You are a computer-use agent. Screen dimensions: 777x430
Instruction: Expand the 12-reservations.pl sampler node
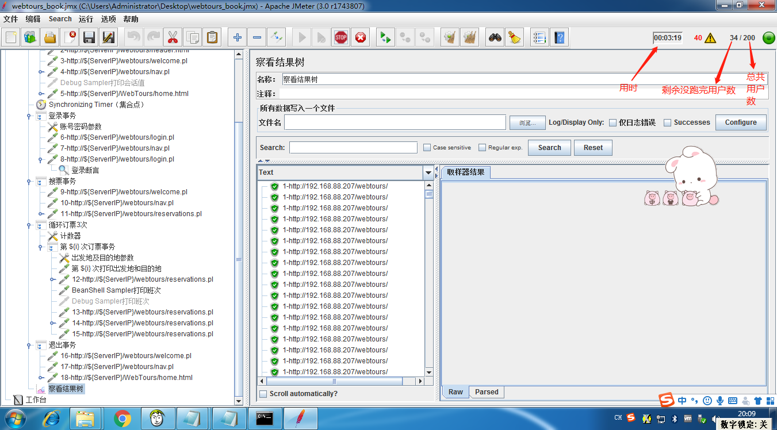pos(52,280)
